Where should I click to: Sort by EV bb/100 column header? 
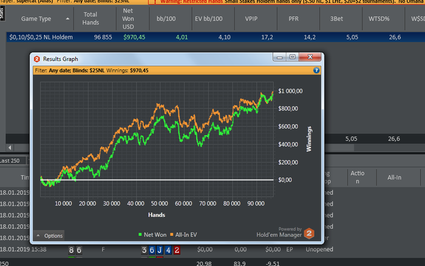(208, 19)
